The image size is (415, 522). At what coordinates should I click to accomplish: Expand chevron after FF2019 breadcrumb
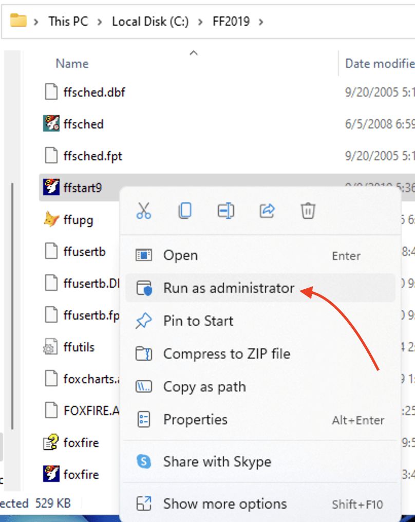261,22
